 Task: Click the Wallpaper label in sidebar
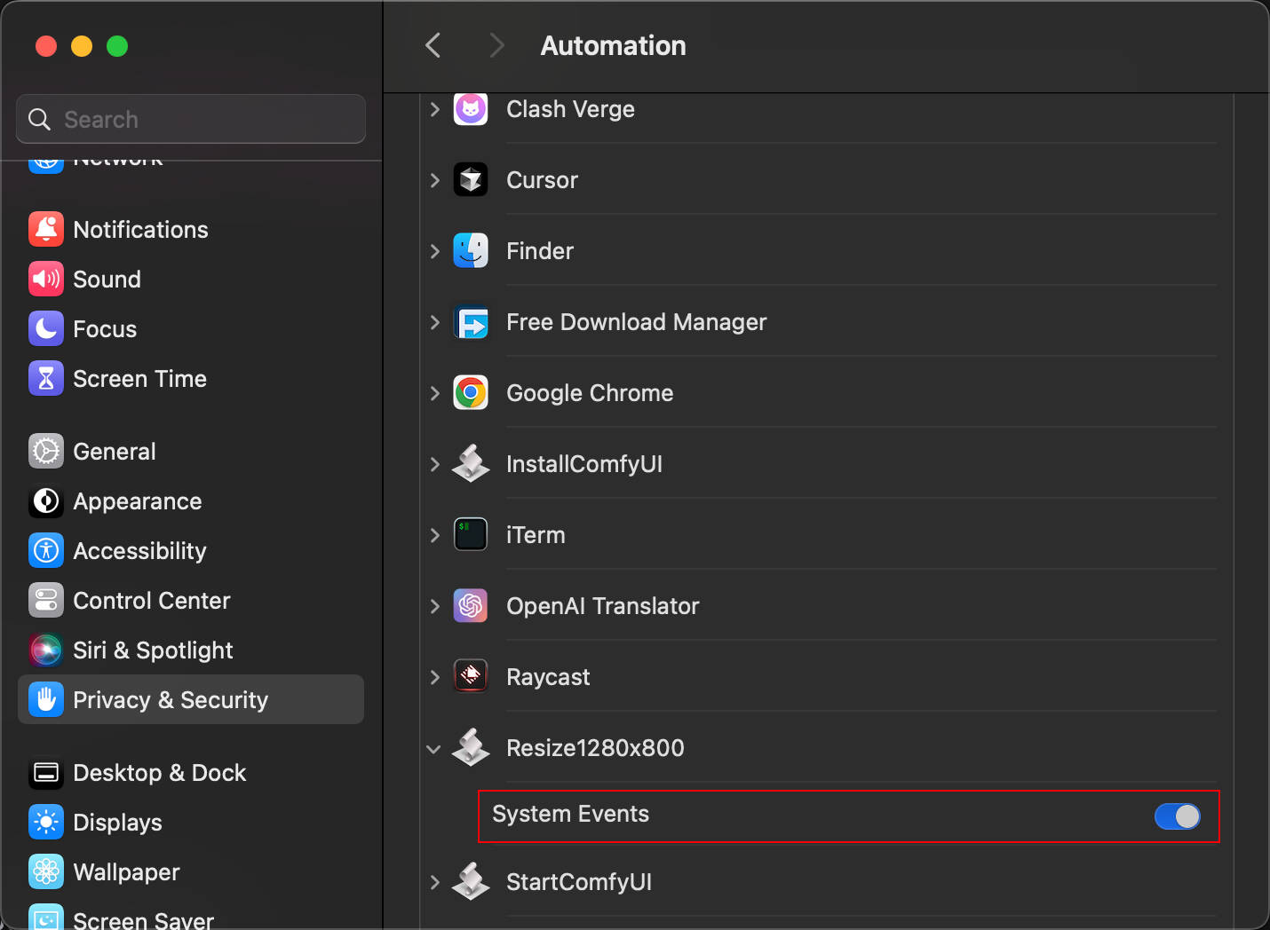(127, 872)
